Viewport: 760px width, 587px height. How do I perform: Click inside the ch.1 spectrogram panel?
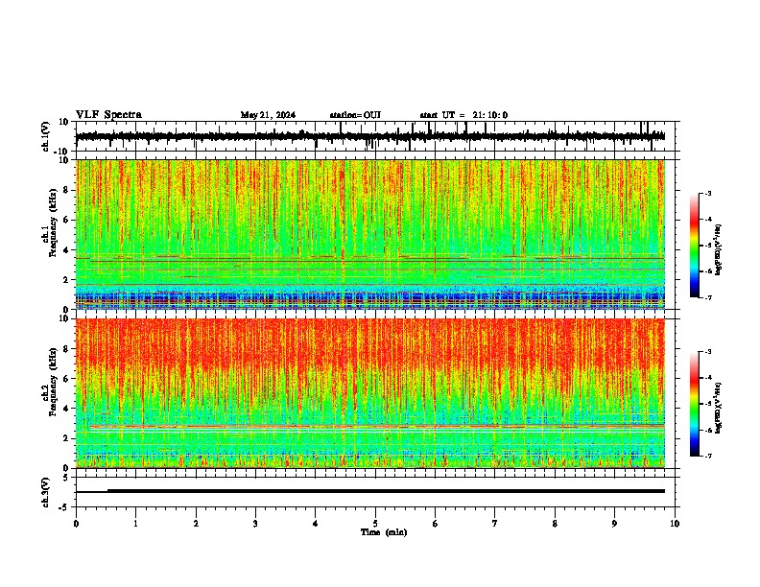pos(370,234)
